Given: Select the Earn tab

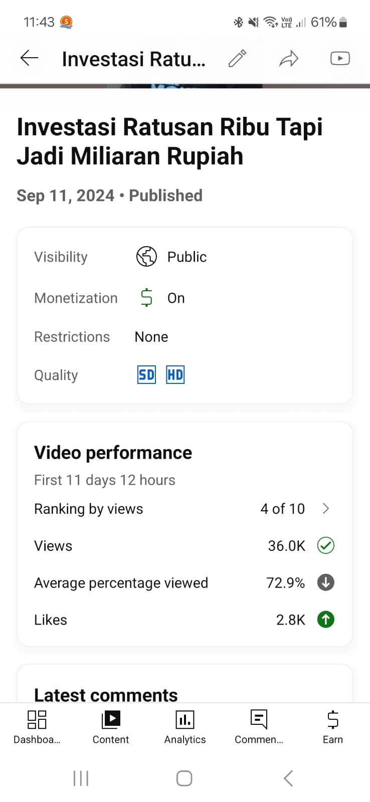Looking at the screenshot, I should click(x=333, y=726).
